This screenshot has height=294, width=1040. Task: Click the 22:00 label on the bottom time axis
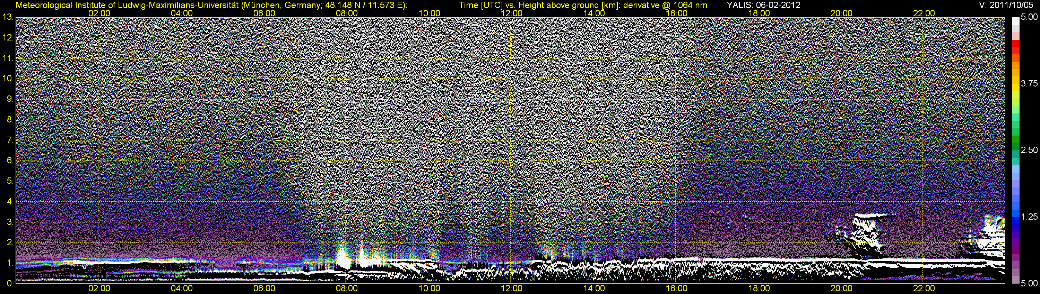click(924, 288)
